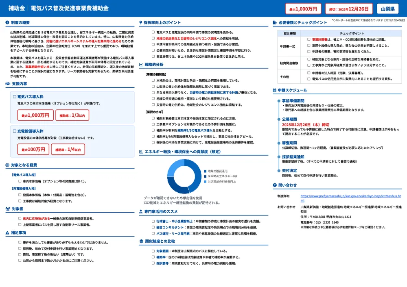Image resolution: width=407 pixels, height=287 pixels.
Task: Check the 車両本体価格 expense checkbox
Action: 20,181
